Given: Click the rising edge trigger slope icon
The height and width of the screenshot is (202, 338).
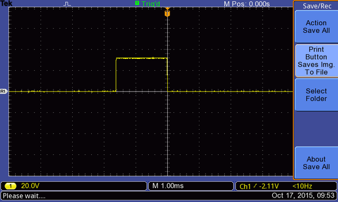Looking at the screenshot, I should tap(255, 186).
